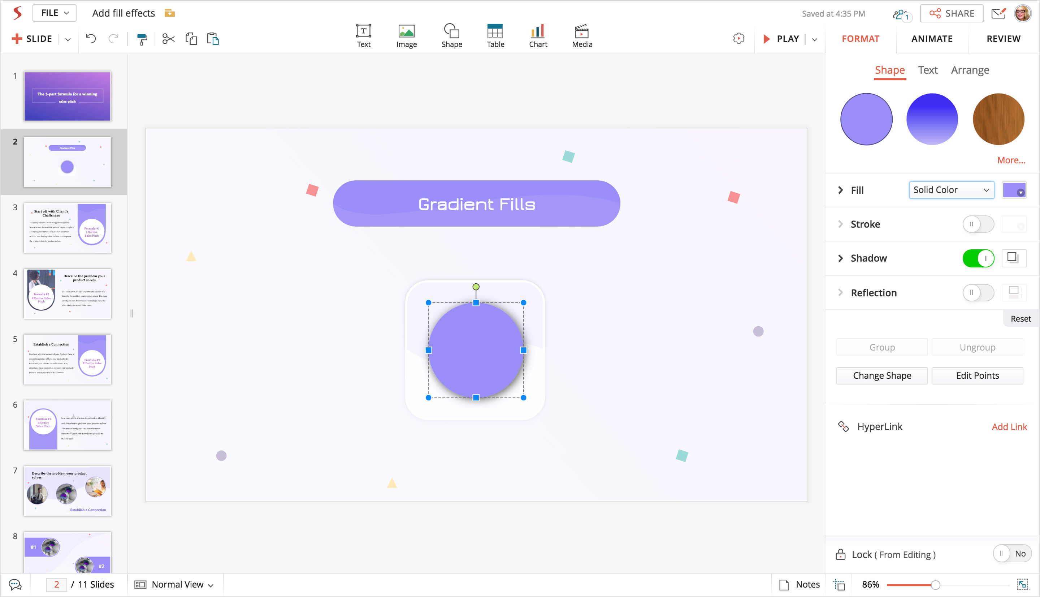The image size is (1040, 597).
Task: Click the scissors cut icon
Action: tap(168, 39)
